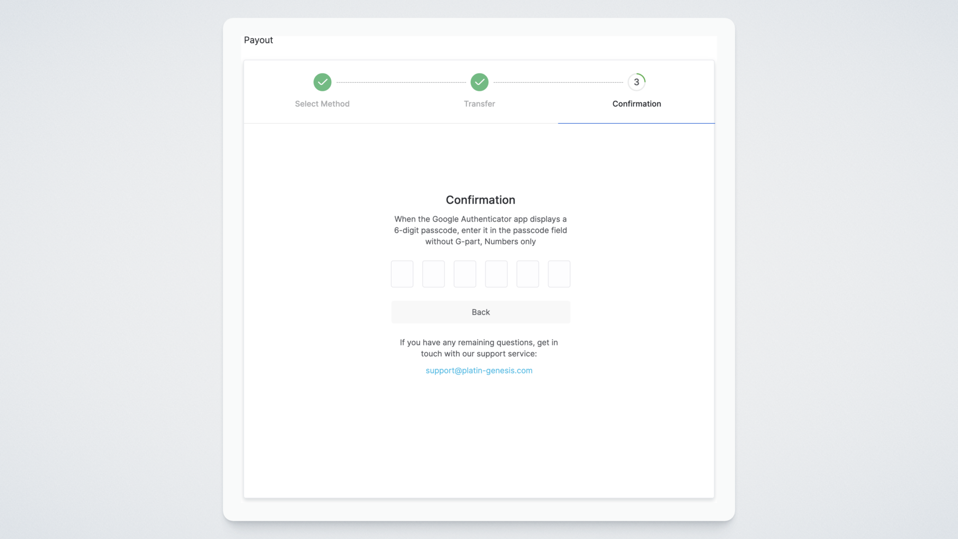Click the dotted line between Transfer and Confirmation
This screenshot has width=958, height=539.
click(558, 82)
